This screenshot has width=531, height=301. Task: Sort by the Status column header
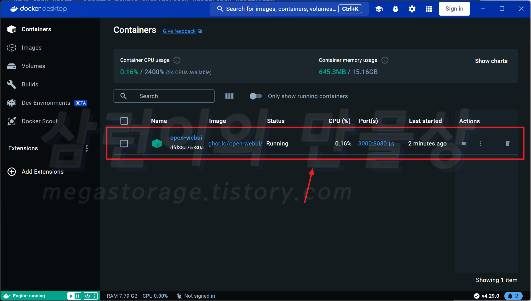(x=276, y=121)
